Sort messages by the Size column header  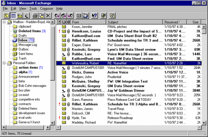[194, 22]
